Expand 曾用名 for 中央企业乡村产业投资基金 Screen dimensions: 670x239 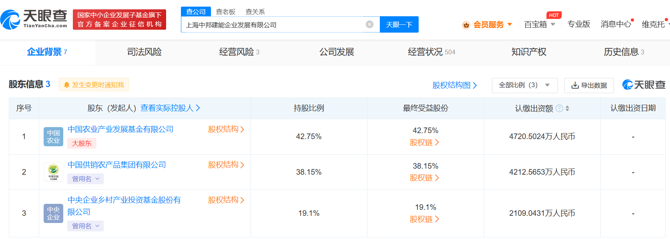(85, 226)
